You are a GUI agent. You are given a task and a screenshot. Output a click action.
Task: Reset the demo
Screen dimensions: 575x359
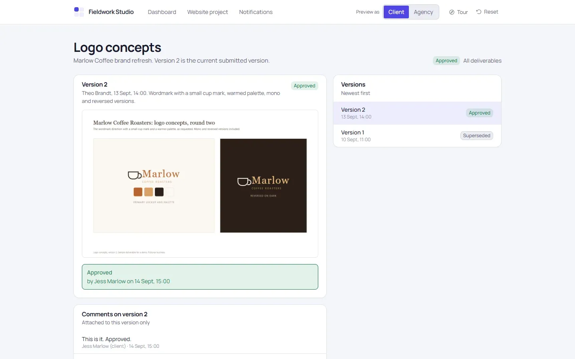click(487, 12)
